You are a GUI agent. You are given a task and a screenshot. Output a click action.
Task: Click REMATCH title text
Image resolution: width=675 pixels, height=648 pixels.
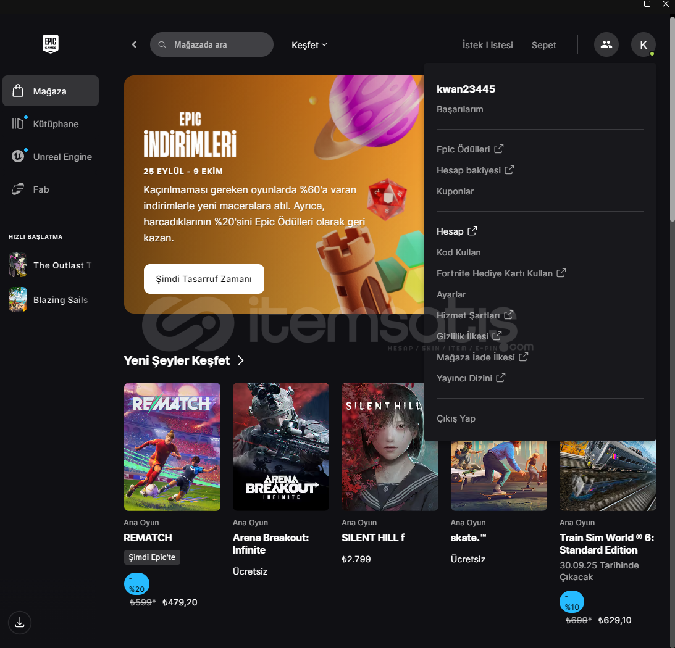point(148,538)
